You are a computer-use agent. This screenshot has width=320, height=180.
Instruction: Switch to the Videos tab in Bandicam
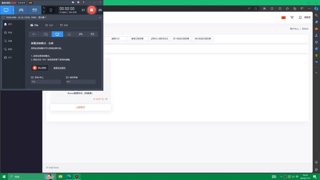click(x=49, y=25)
